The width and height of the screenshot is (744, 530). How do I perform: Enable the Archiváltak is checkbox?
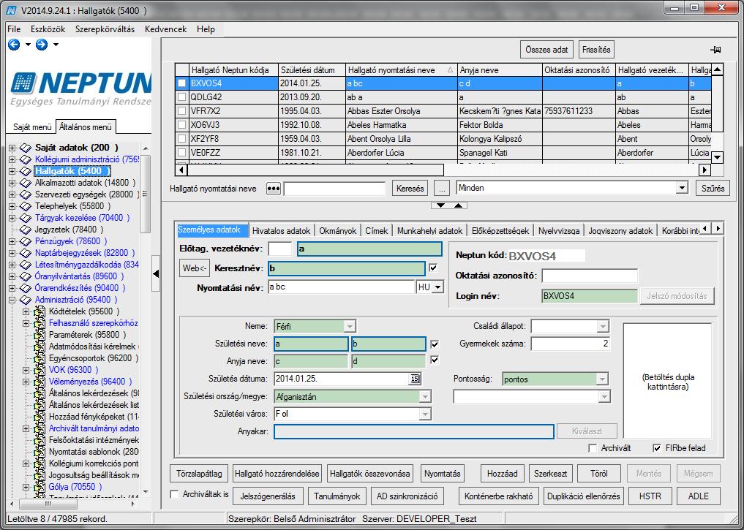[x=175, y=494]
